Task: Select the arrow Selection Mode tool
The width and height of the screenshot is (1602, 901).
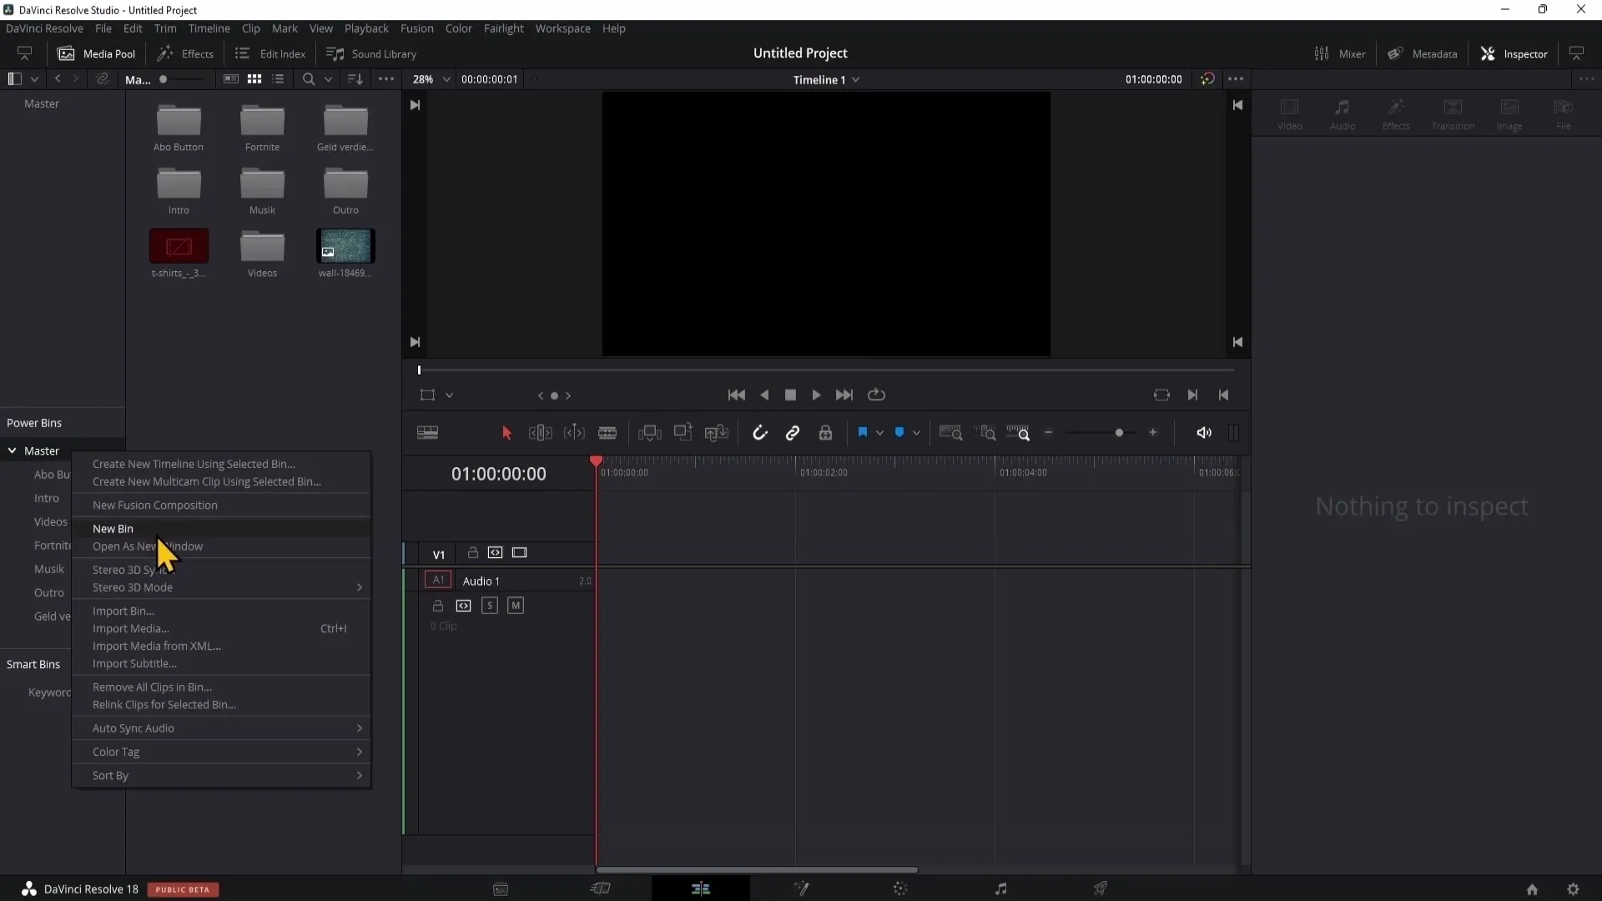Action: (x=506, y=433)
